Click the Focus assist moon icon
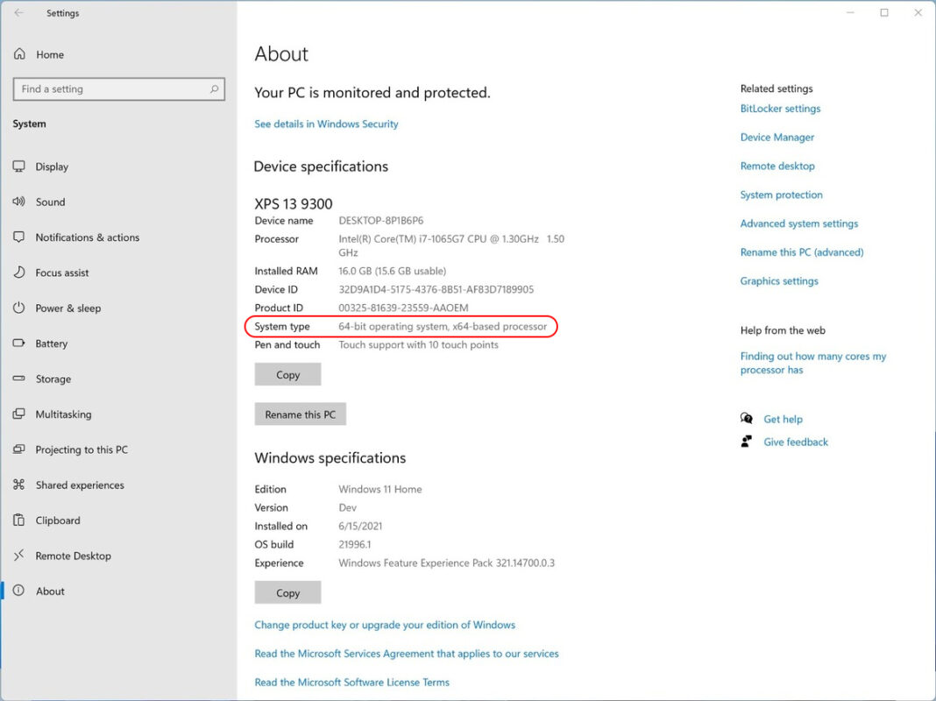Viewport: 936px width, 701px height. (19, 272)
